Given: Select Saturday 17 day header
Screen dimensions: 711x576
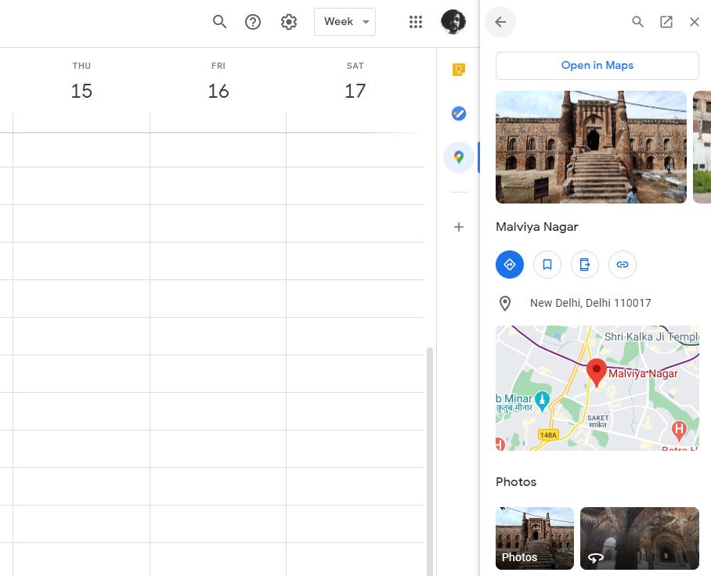Looking at the screenshot, I should pos(355,81).
